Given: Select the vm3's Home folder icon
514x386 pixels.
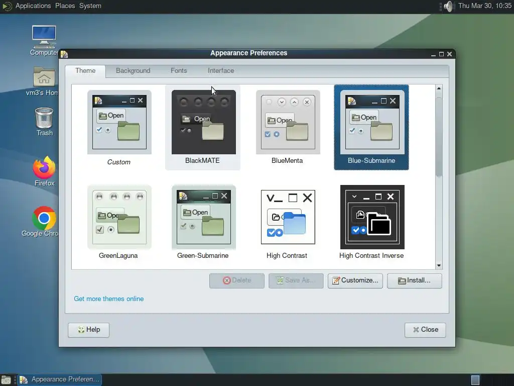Looking at the screenshot, I should [x=44, y=82].
